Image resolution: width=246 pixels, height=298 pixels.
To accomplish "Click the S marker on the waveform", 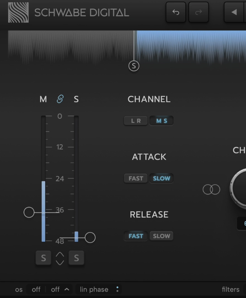I will [x=134, y=66].
